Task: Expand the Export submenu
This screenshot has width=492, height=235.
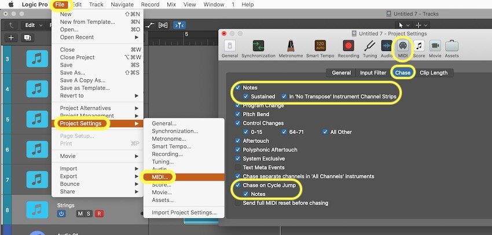Action: 98,176
